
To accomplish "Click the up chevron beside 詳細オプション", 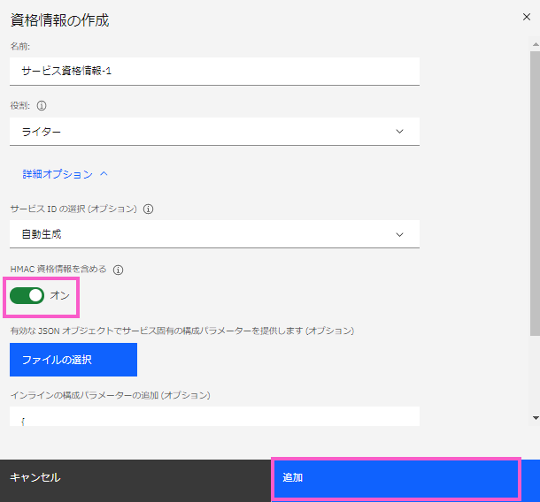I will pos(104,175).
